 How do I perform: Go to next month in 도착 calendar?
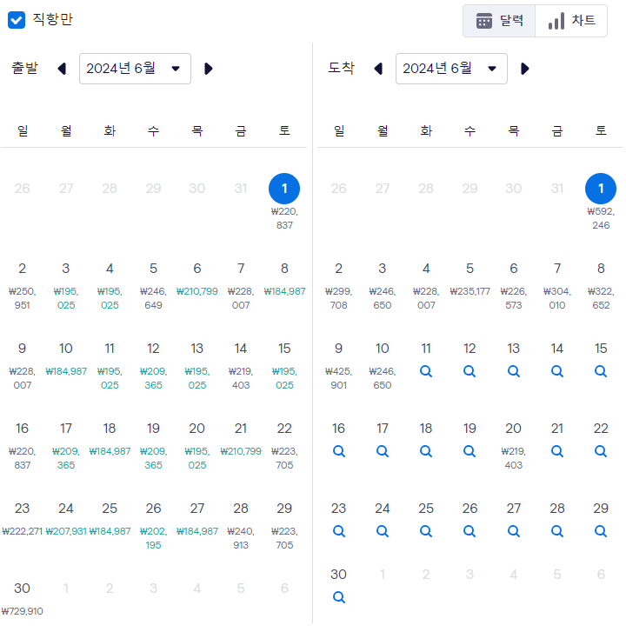pos(524,69)
